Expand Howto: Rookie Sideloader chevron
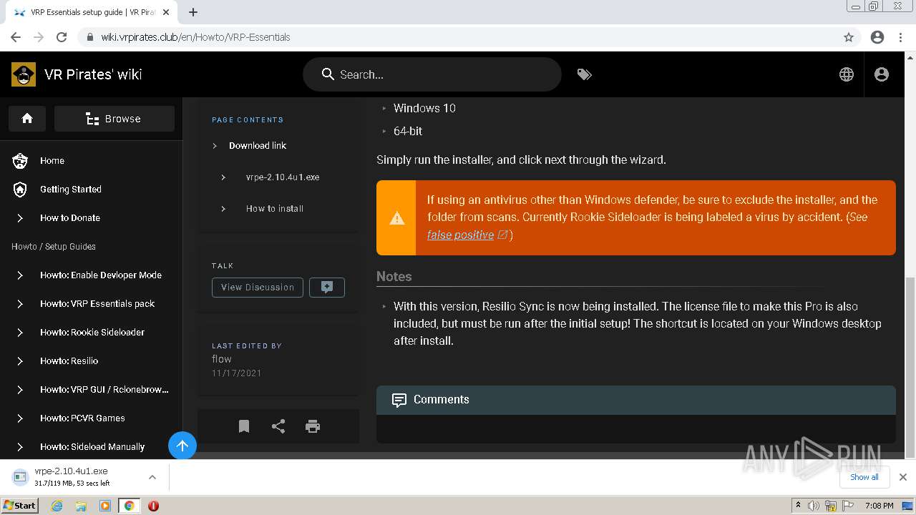The height and width of the screenshot is (515, 916). 20,333
